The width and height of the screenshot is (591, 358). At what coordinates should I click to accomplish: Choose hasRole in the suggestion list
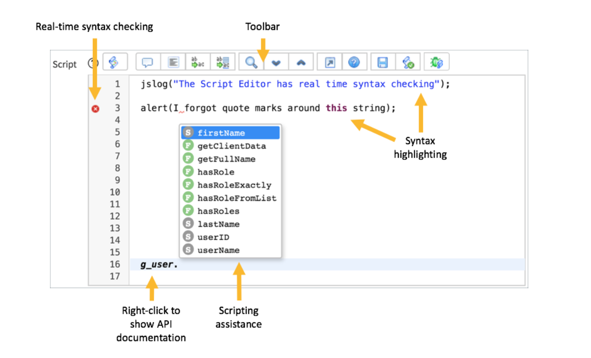(216, 172)
